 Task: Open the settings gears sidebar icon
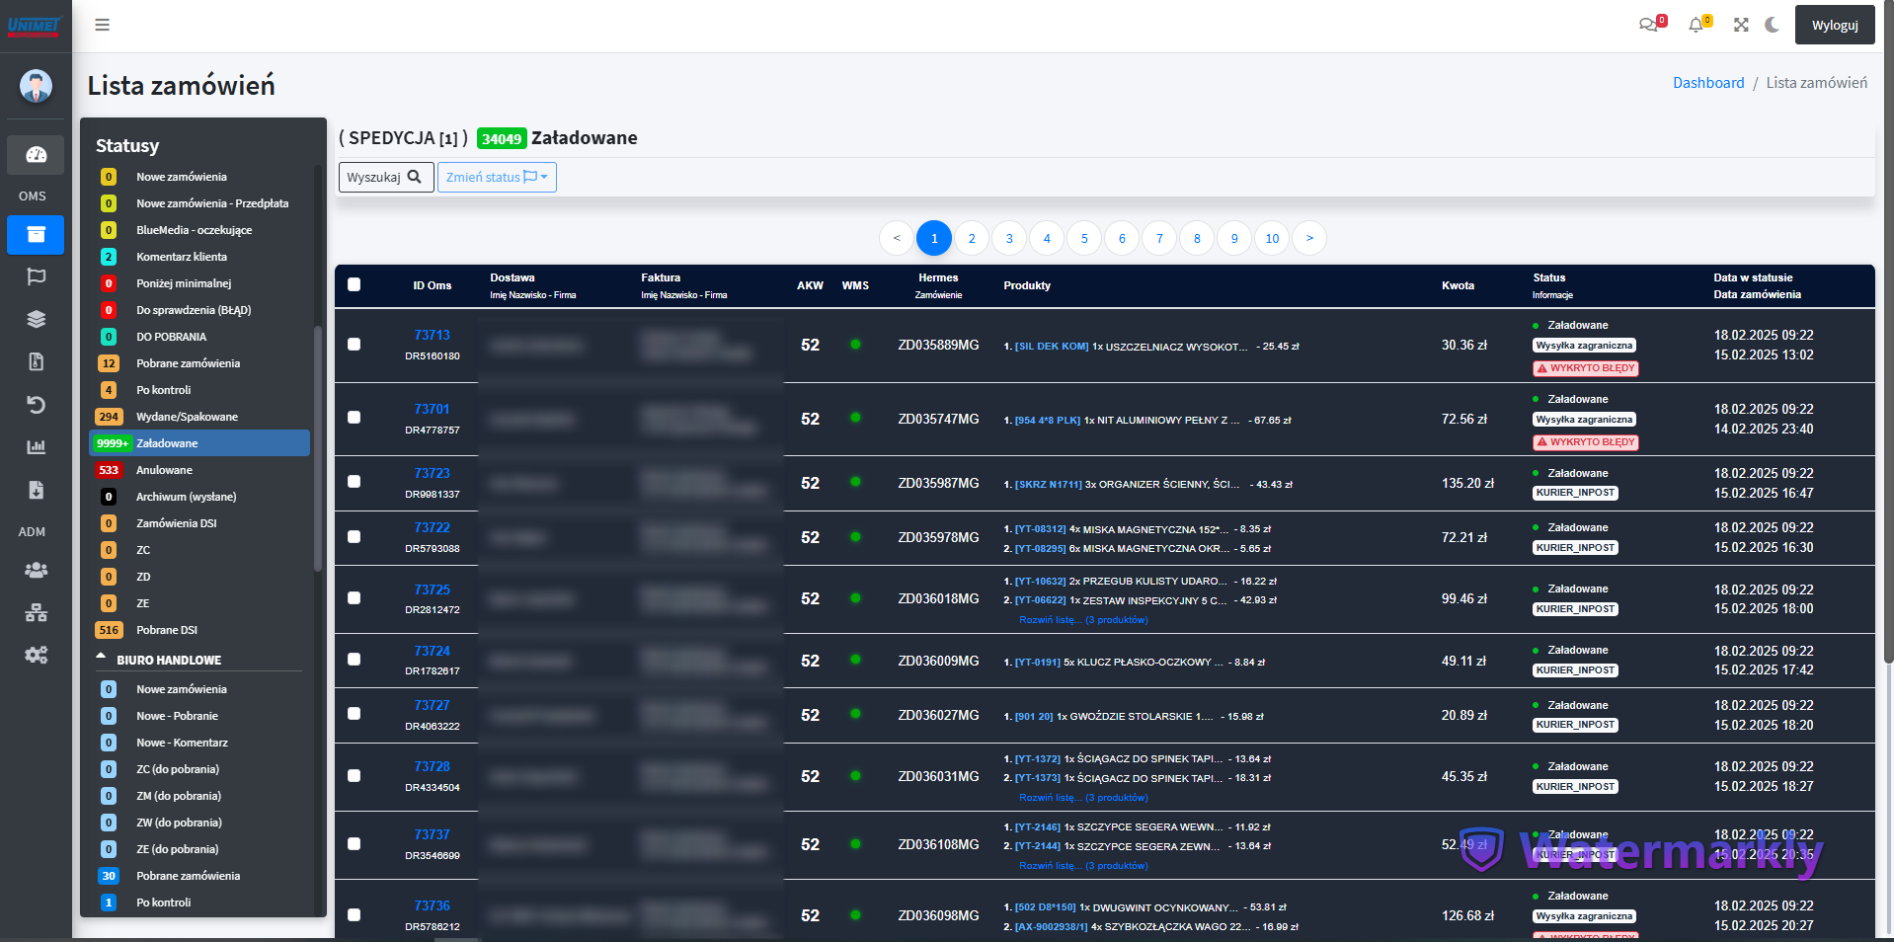36,655
